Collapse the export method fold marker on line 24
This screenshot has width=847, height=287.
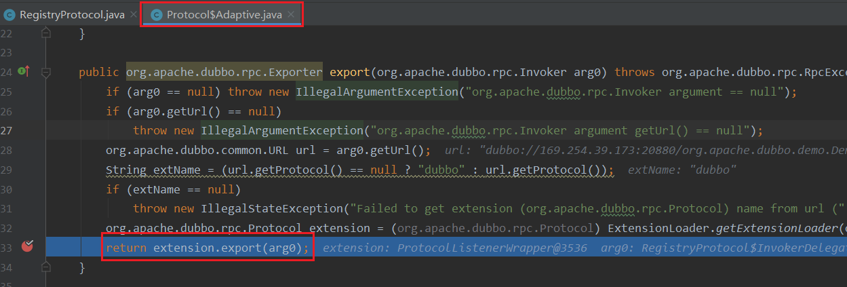46,71
